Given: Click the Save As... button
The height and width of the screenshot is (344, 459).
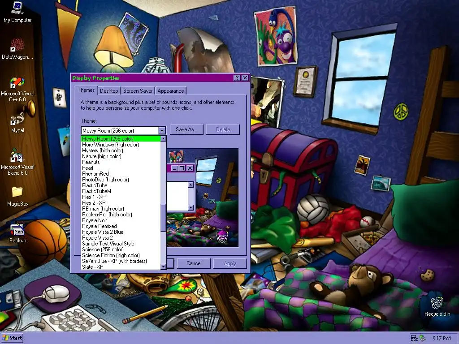Looking at the screenshot, I should 186,129.
